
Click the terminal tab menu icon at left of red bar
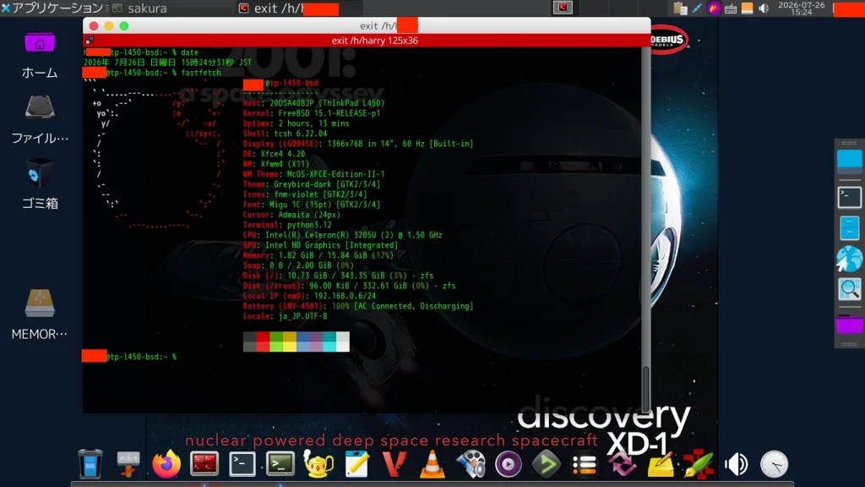pos(90,41)
